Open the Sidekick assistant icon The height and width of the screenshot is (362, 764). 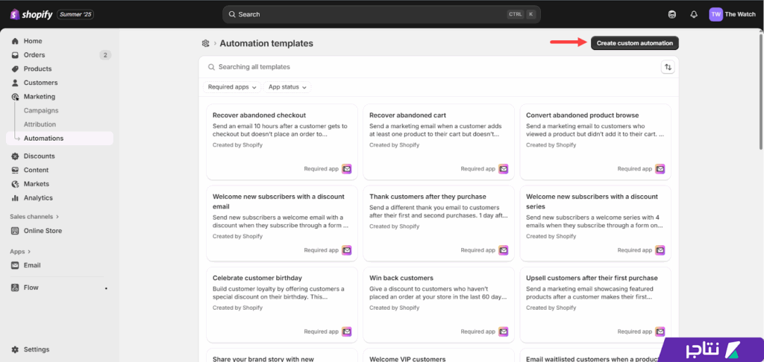[x=672, y=14]
